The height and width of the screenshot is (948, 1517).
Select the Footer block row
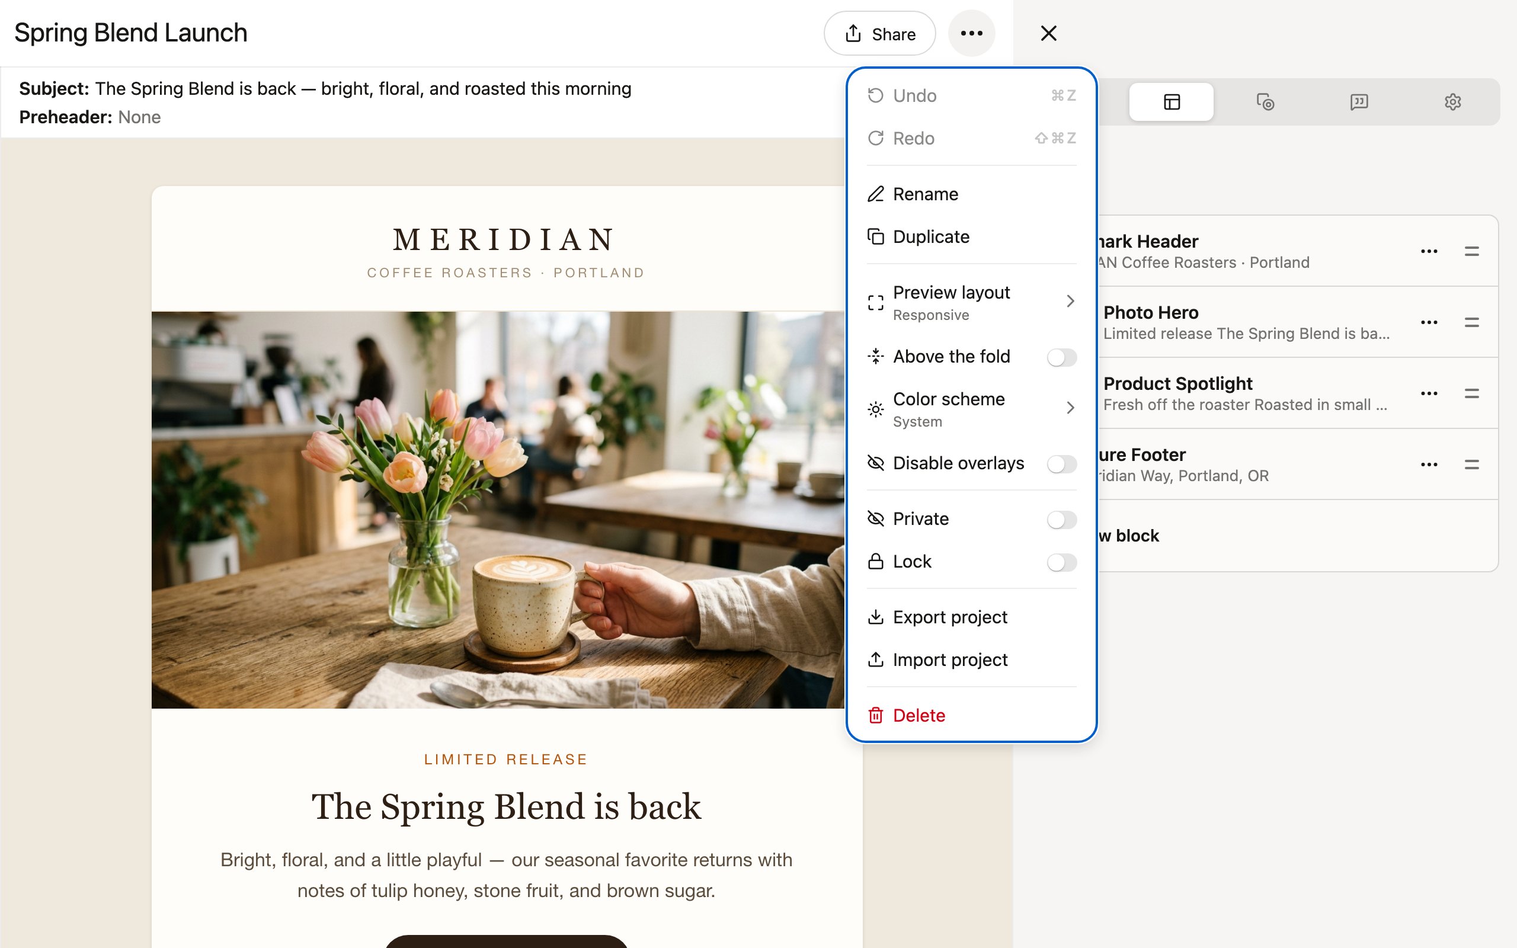point(1298,465)
